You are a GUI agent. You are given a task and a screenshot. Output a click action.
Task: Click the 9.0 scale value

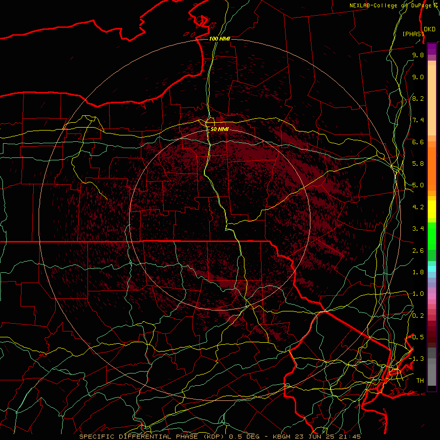click(418, 77)
